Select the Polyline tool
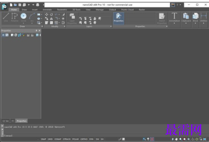 [x=14, y=17]
